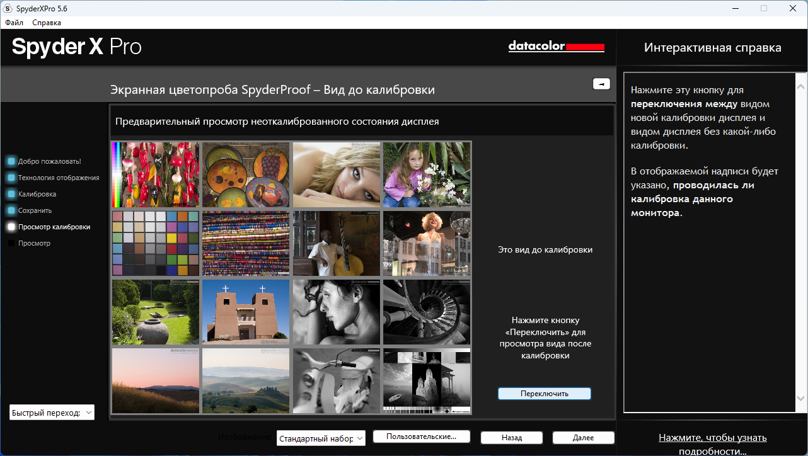Click the woman in white street thumbnail
808x456 pixels.
[427, 243]
